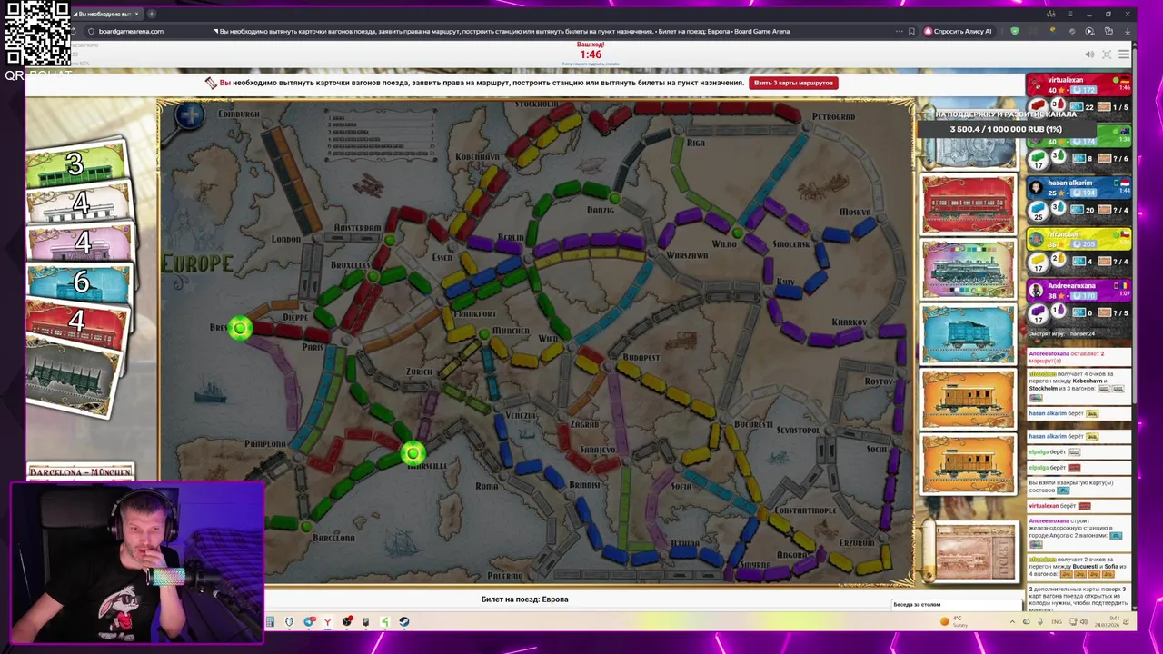
Task: Click hasan alkarim's avatar picture
Action: [1036, 186]
